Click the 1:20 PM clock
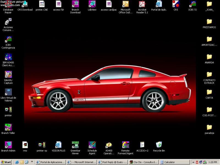Screen dimensions: 220x165 tap(213, 162)
